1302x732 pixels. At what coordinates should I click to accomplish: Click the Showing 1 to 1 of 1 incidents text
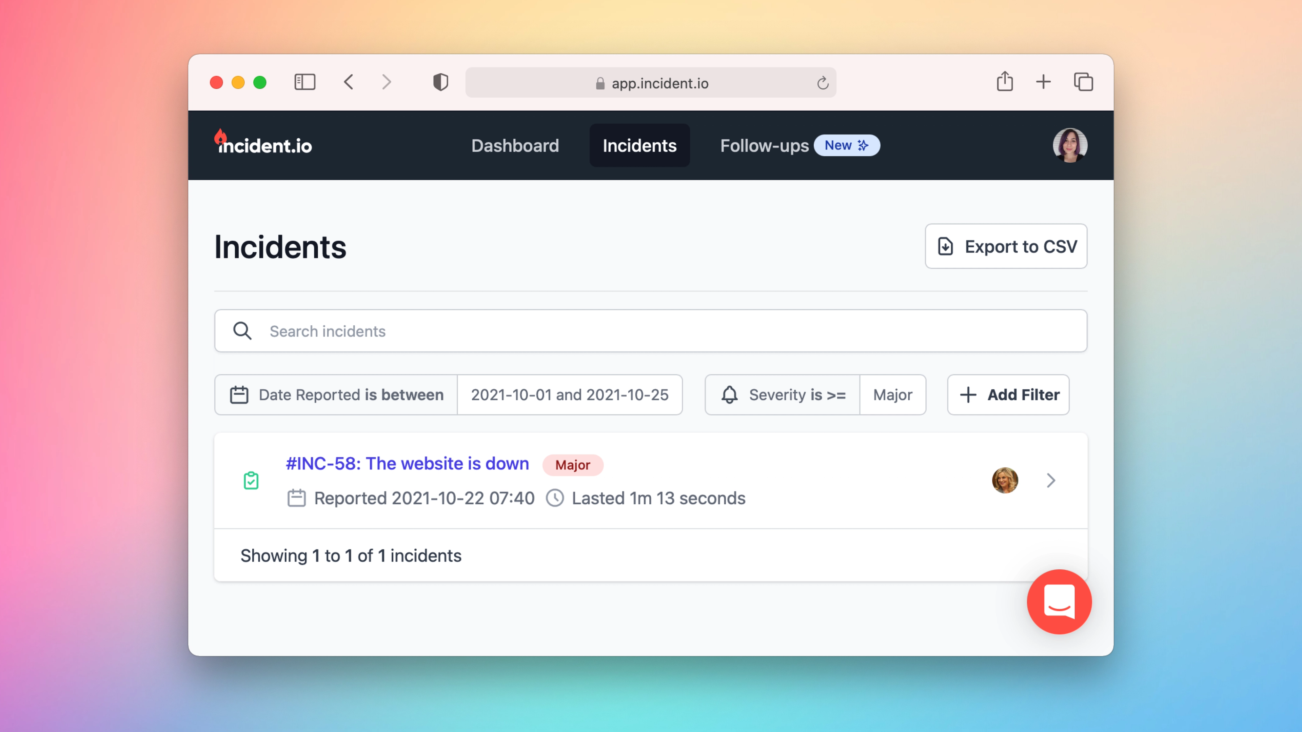pyautogui.click(x=351, y=556)
